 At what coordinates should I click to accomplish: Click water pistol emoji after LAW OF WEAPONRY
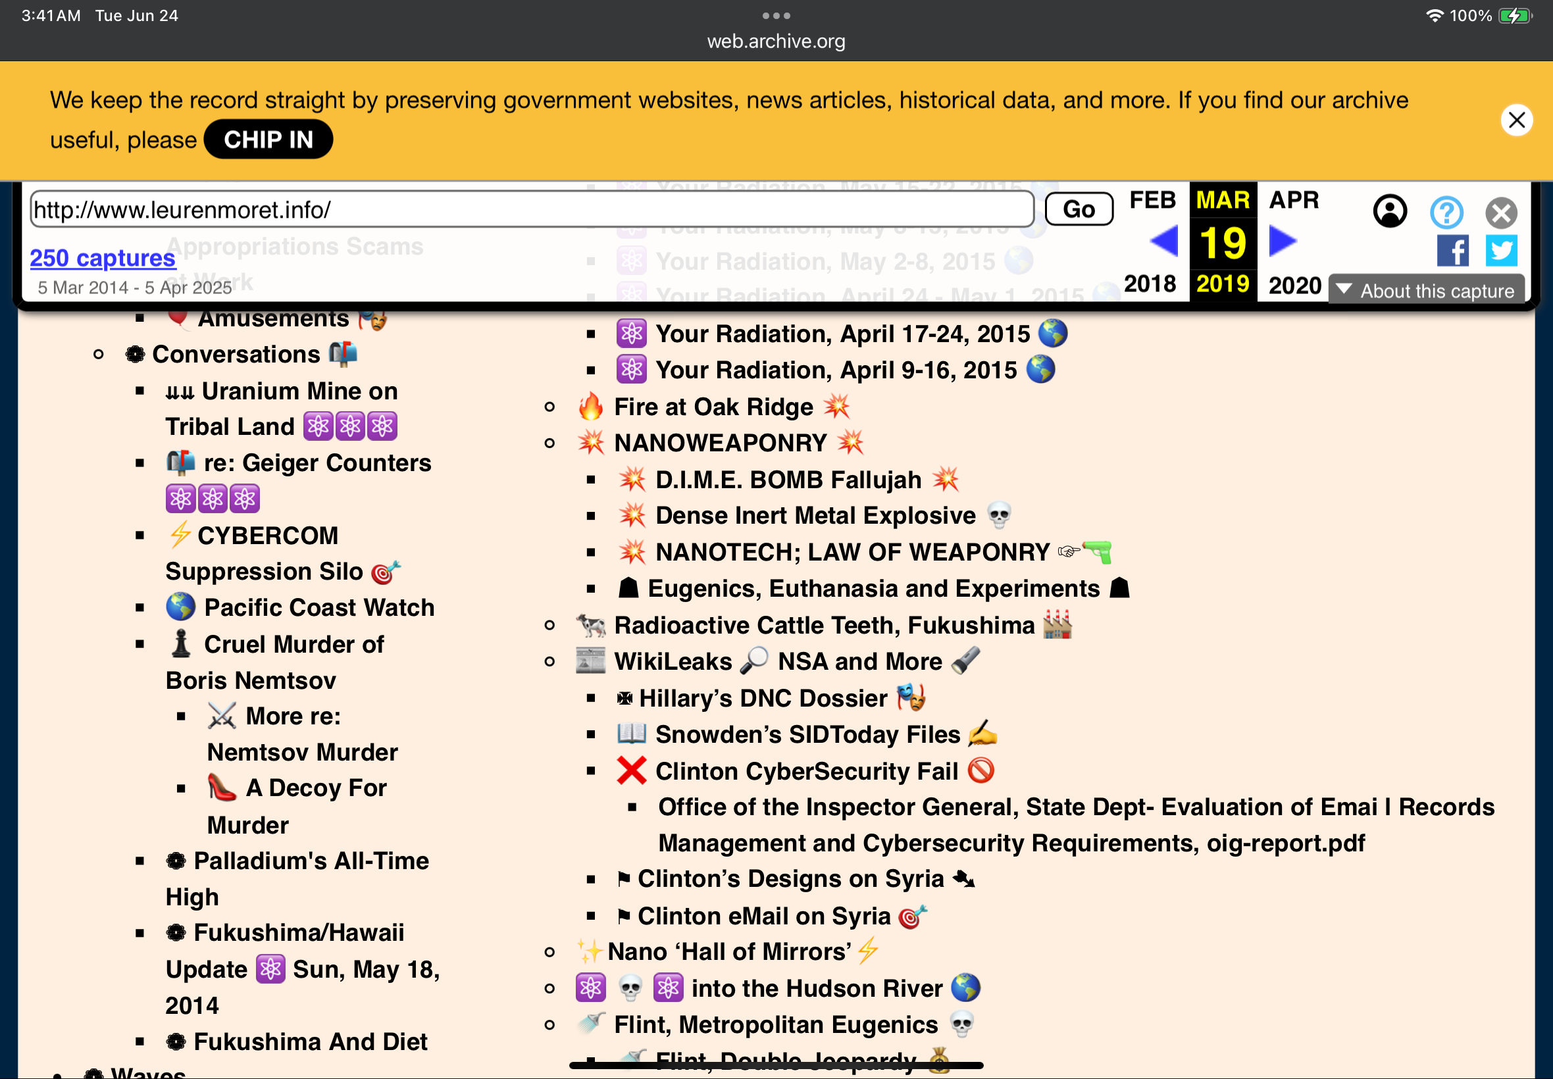point(1096,551)
